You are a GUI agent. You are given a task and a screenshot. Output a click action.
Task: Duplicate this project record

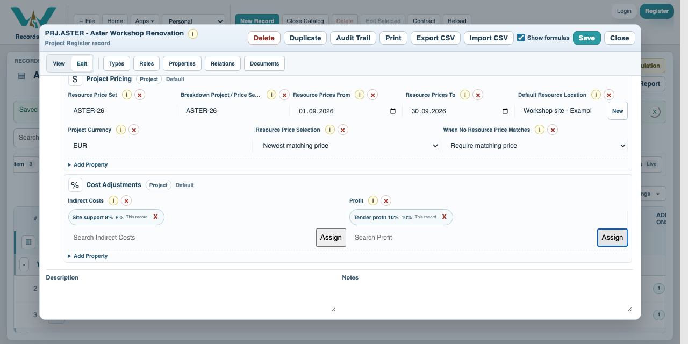coord(305,38)
